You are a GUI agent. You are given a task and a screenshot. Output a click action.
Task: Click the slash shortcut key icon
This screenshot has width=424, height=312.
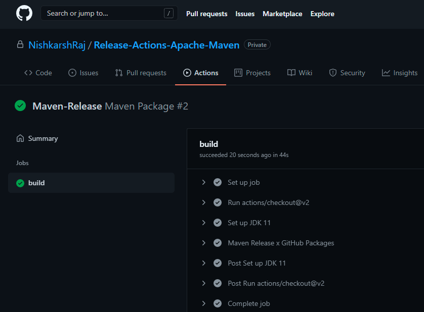pyautogui.click(x=168, y=13)
